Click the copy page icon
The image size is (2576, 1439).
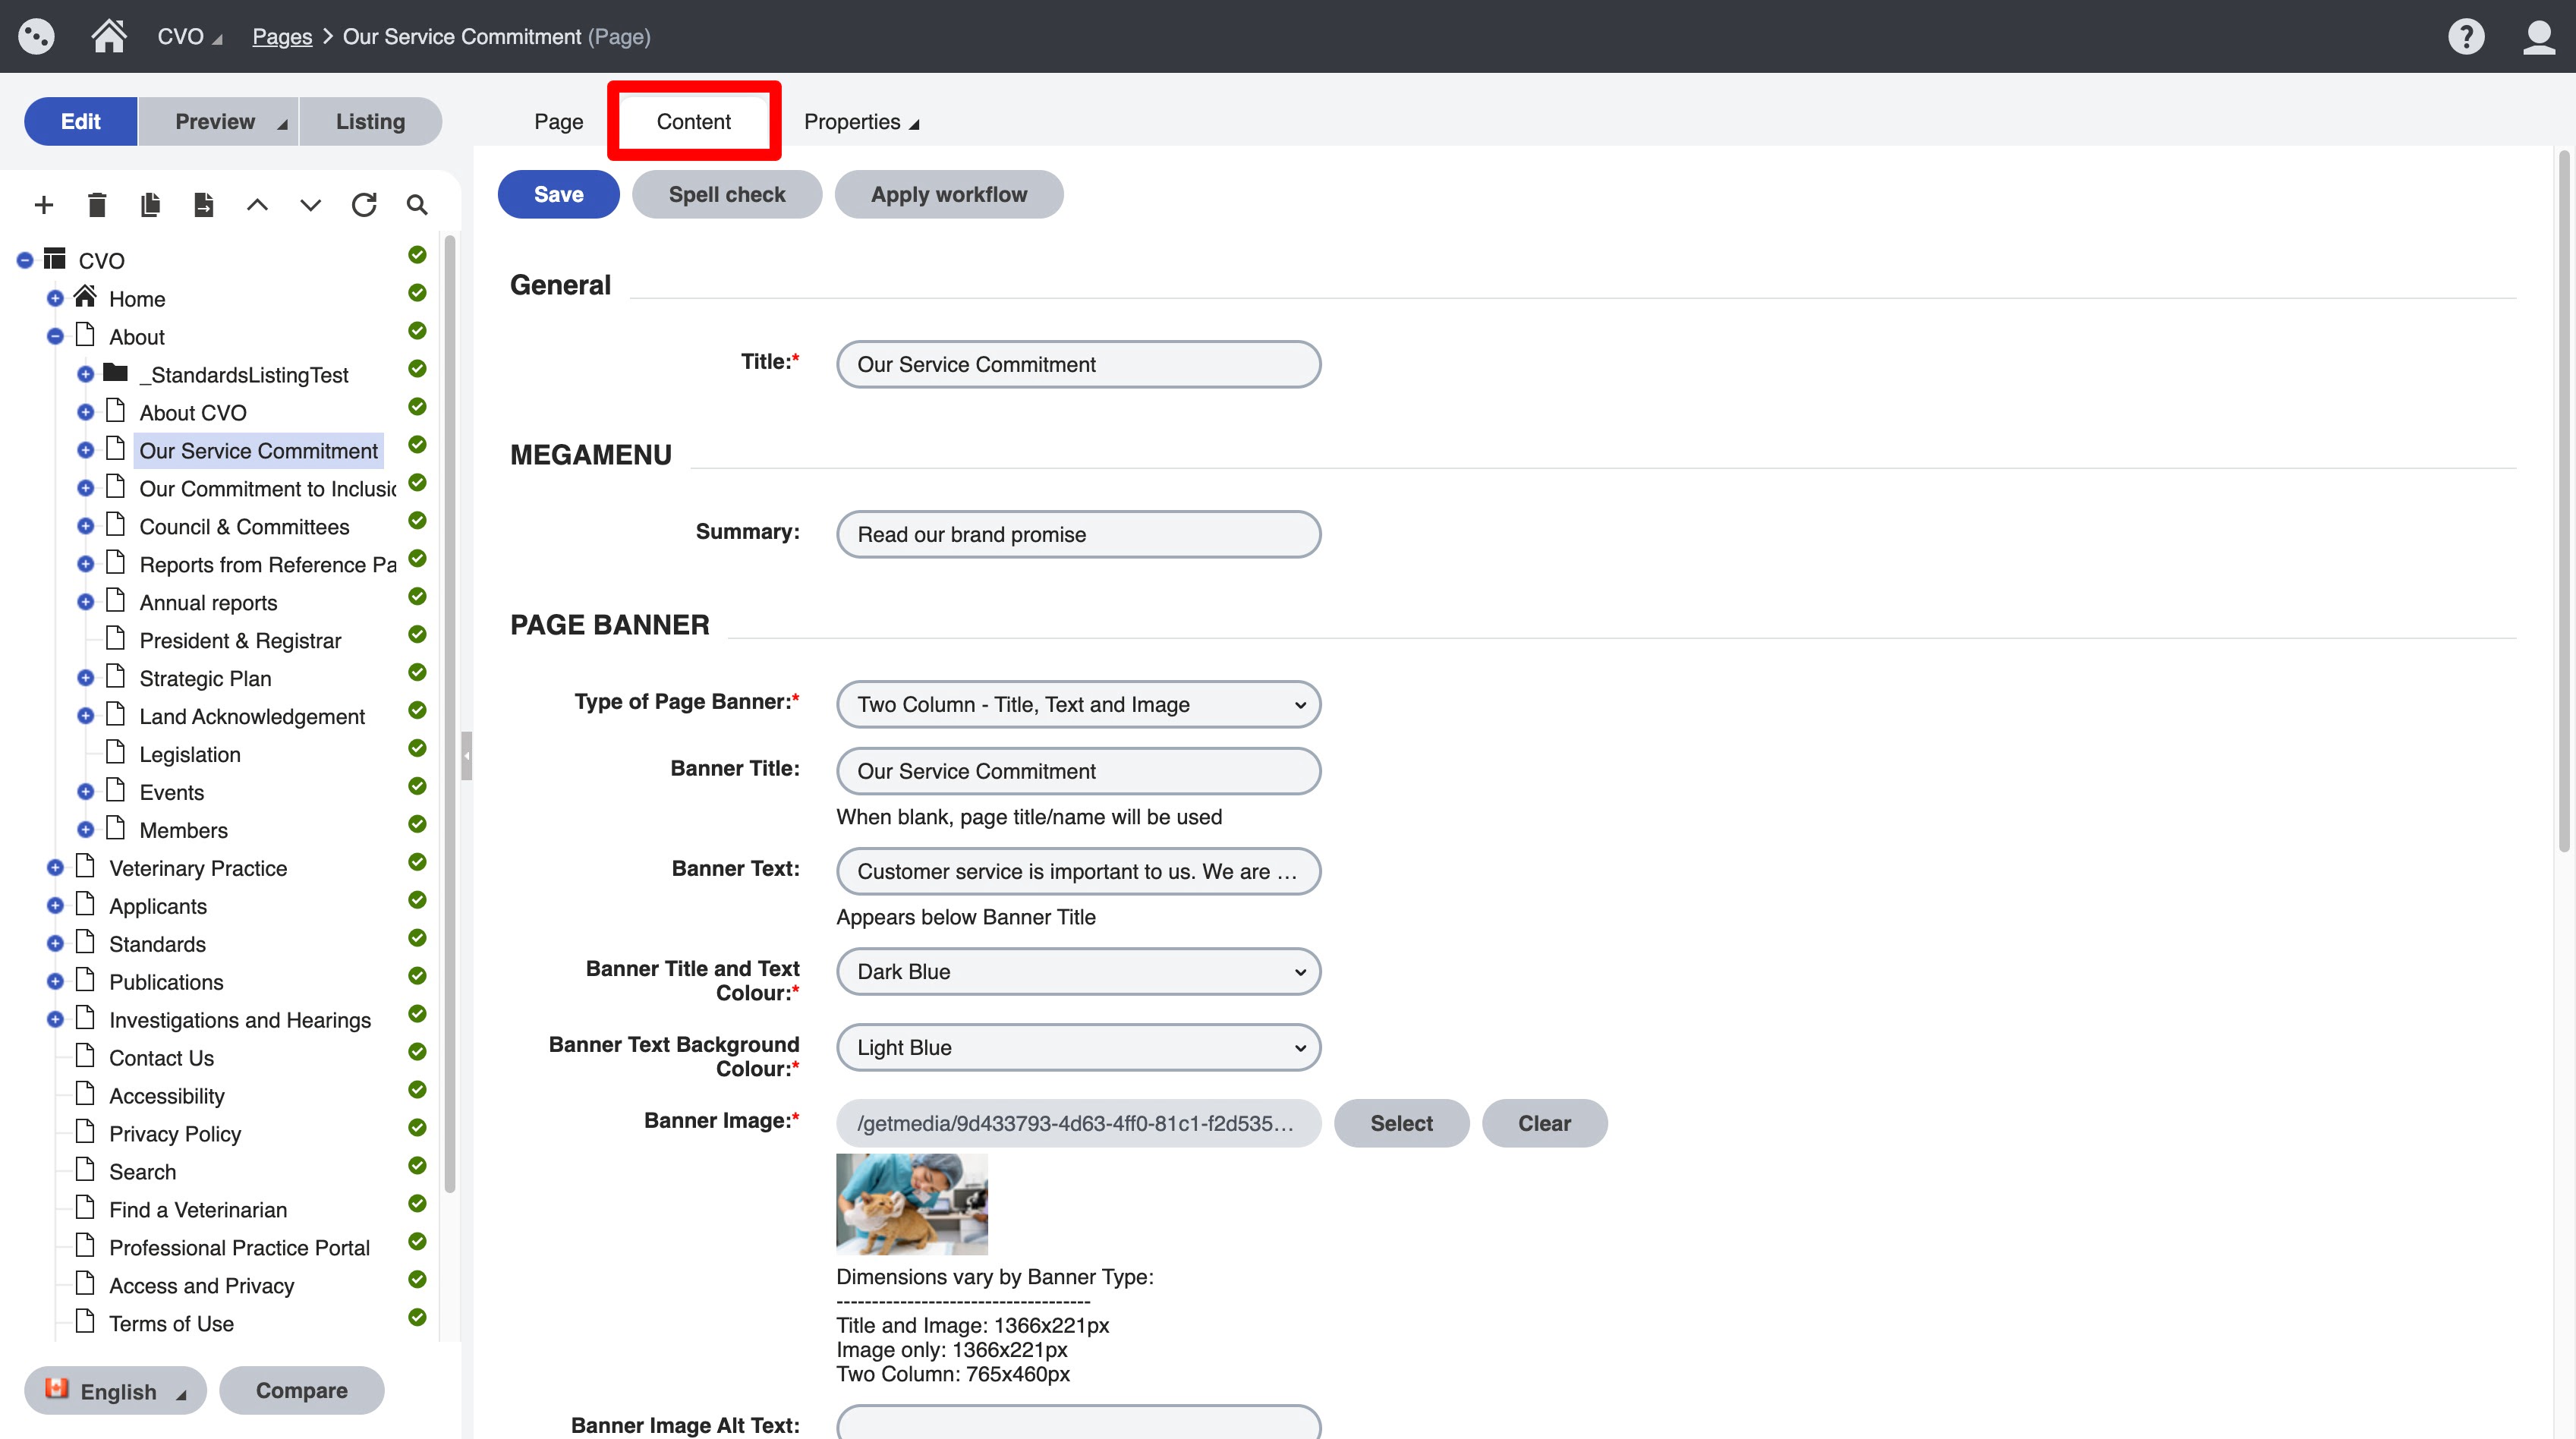pos(150,205)
